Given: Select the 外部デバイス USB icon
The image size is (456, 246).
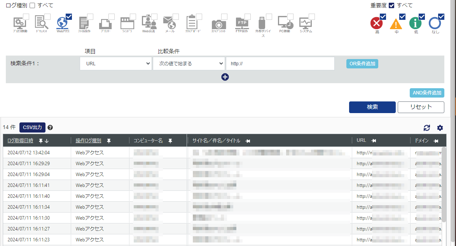Looking at the screenshot, I should [262, 23].
